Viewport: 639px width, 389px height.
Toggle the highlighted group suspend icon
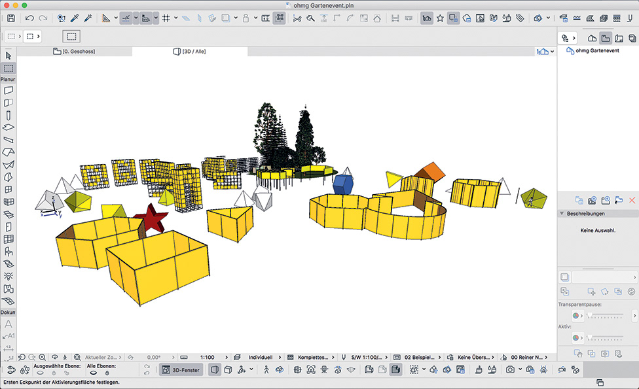pyautogui.click(x=279, y=18)
